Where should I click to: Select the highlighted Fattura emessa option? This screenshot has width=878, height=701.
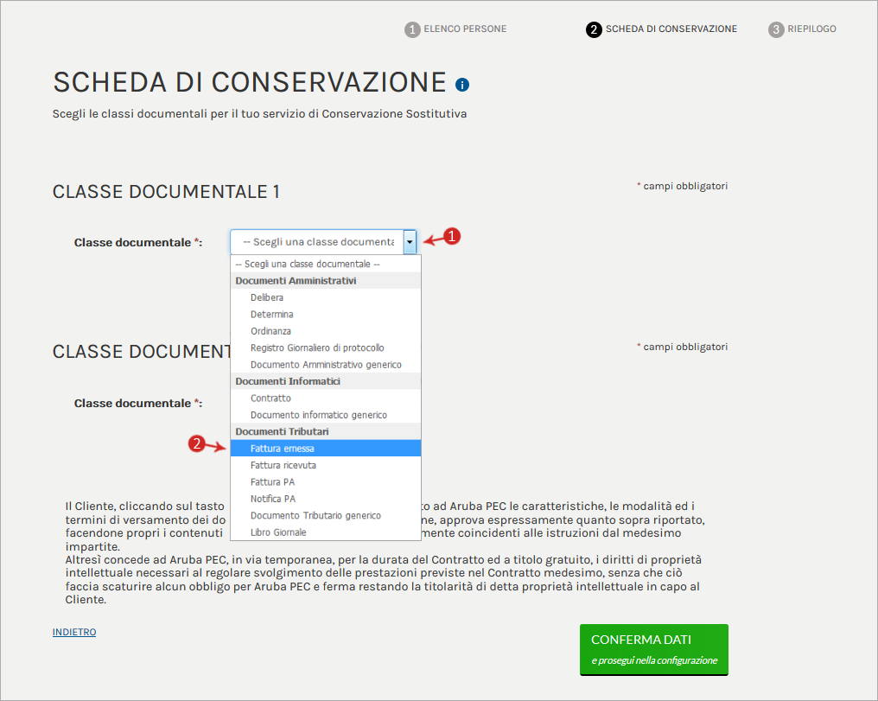click(x=325, y=449)
